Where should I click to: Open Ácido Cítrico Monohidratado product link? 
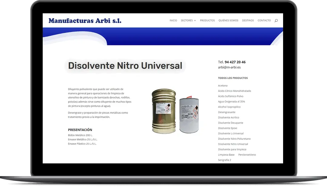pyautogui.click(x=234, y=91)
